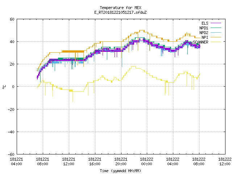This screenshot has width=232, height=174.
Task: Click the x-axis label 181221 04:00
Action: (16, 162)
